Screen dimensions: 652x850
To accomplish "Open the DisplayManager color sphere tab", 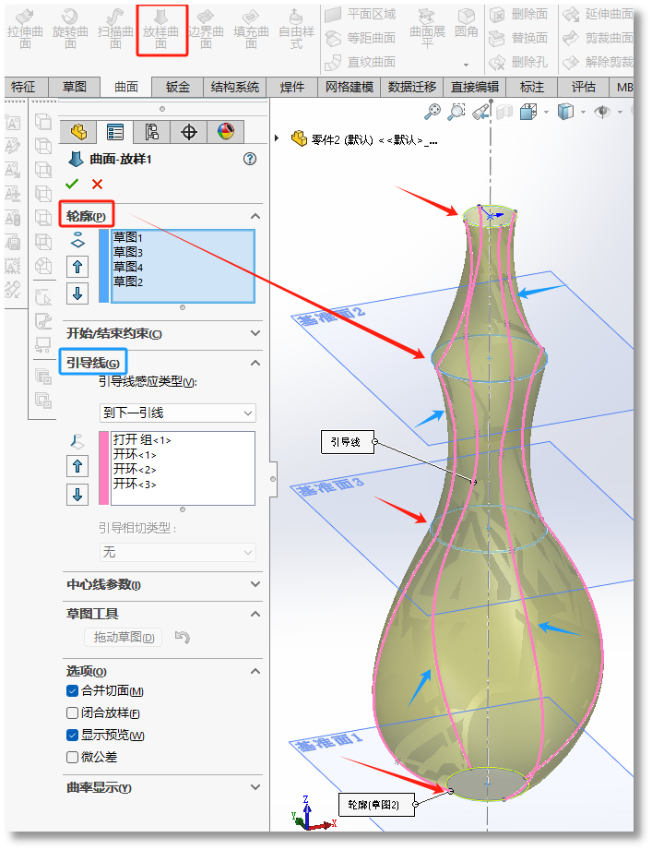I will click(x=225, y=132).
